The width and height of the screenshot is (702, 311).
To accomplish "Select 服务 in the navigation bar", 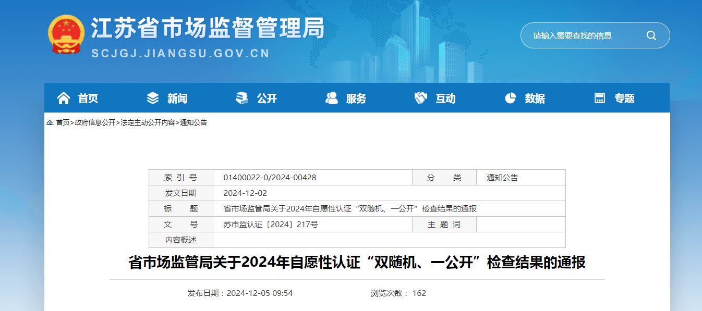I will click(356, 98).
